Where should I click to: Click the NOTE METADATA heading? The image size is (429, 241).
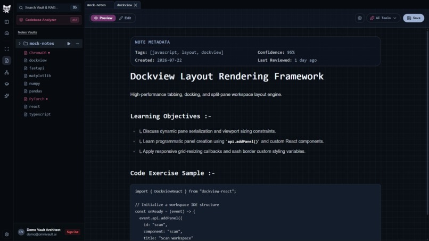152,42
